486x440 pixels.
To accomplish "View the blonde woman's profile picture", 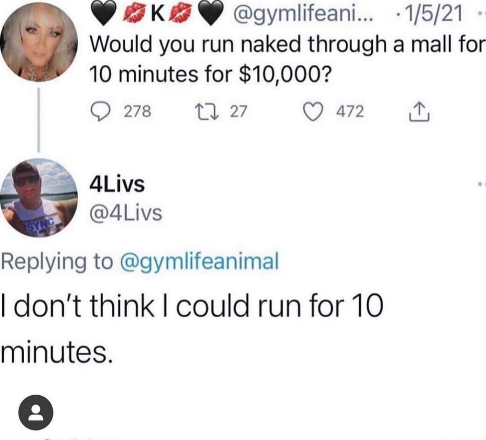I will [39, 42].
